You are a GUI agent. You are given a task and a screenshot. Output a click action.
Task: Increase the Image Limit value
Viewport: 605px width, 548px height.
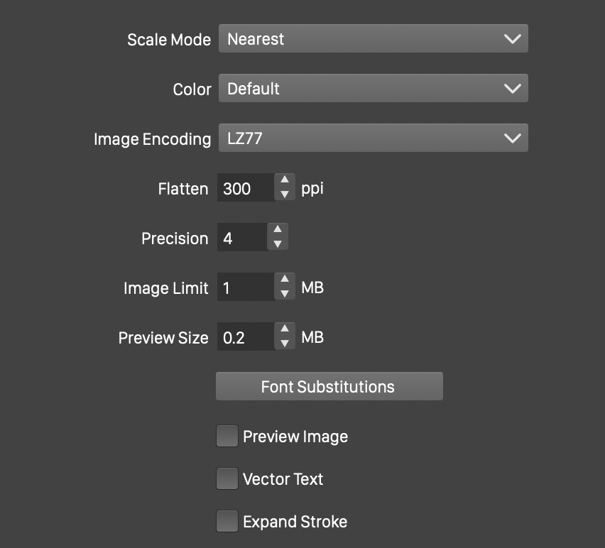[x=284, y=280]
